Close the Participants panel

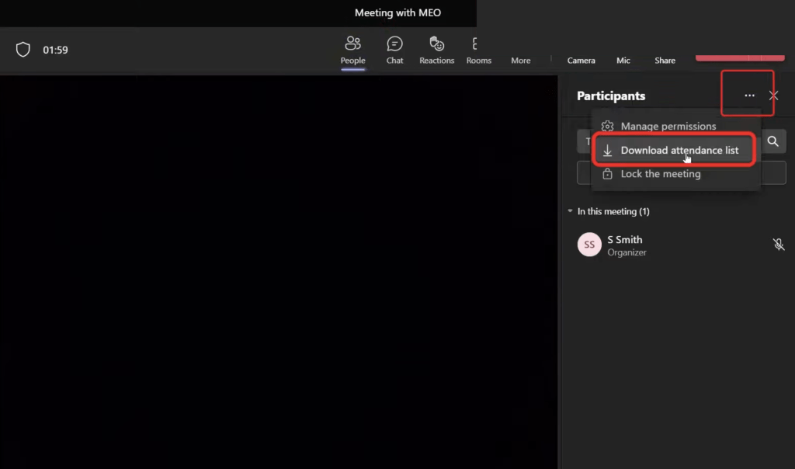tap(773, 96)
